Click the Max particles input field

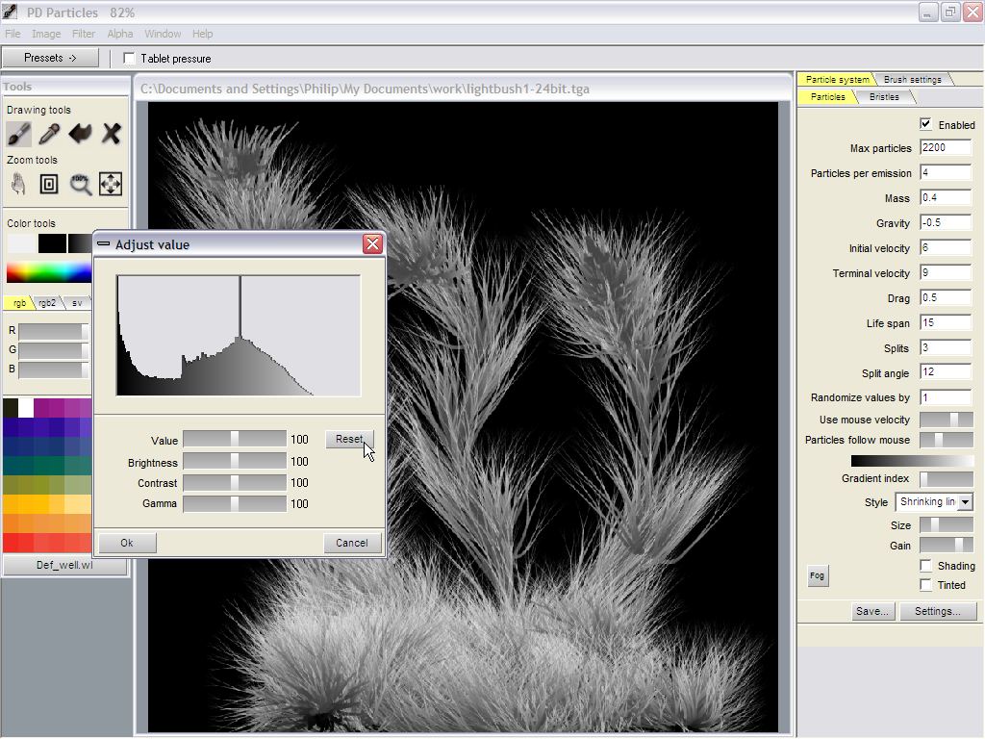coord(945,148)
